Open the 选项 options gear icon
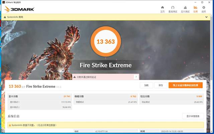The image size is (214, 134). [x=203, y=8]
